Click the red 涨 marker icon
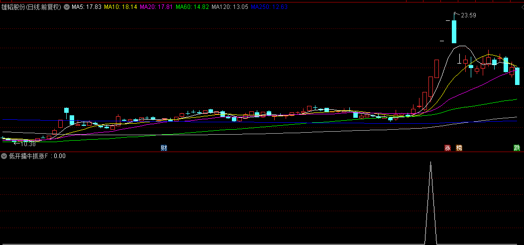Image resolution: width=524 pixels, height=245 pixels. click(x=447, y=148)
